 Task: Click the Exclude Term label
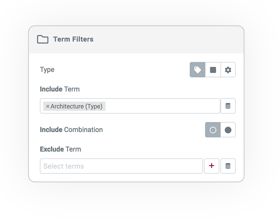pyautogui.click(x=60, y=149)
